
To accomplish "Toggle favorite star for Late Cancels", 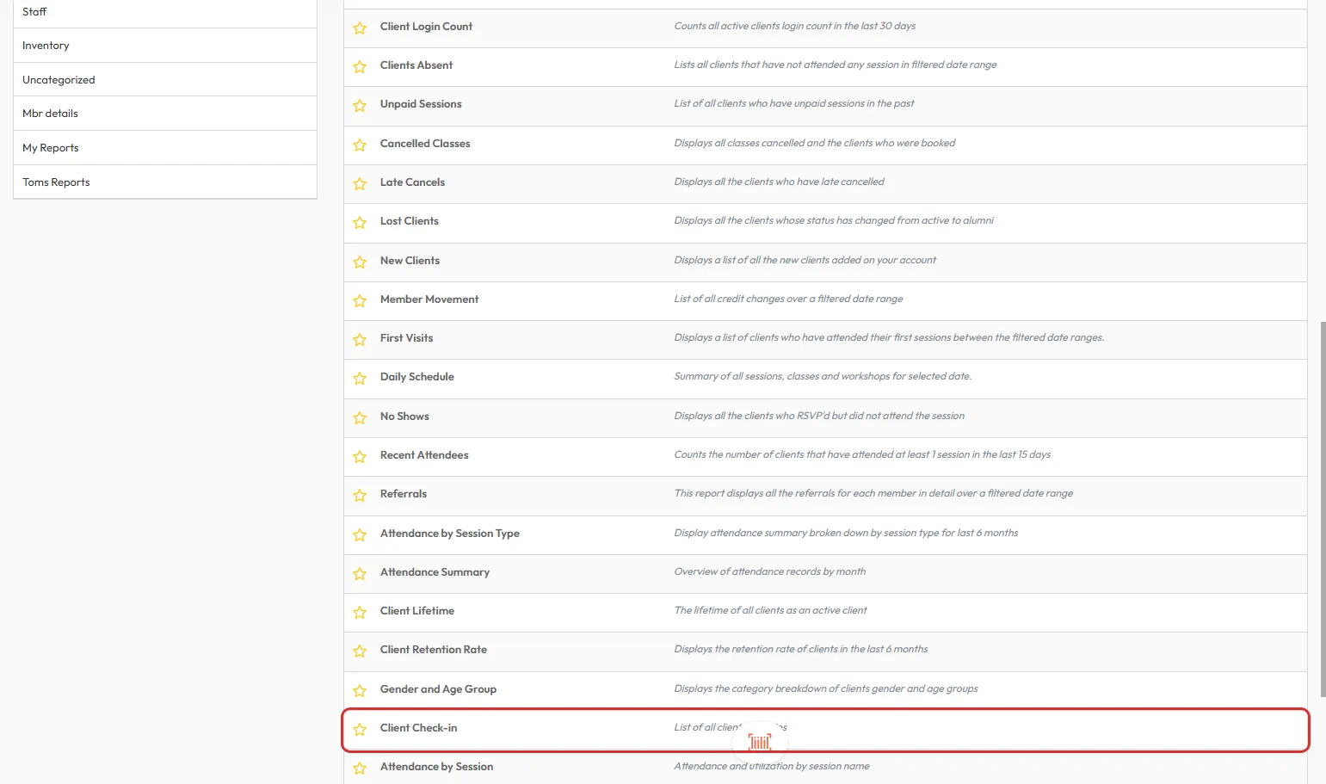I will (x=360, y=183).
